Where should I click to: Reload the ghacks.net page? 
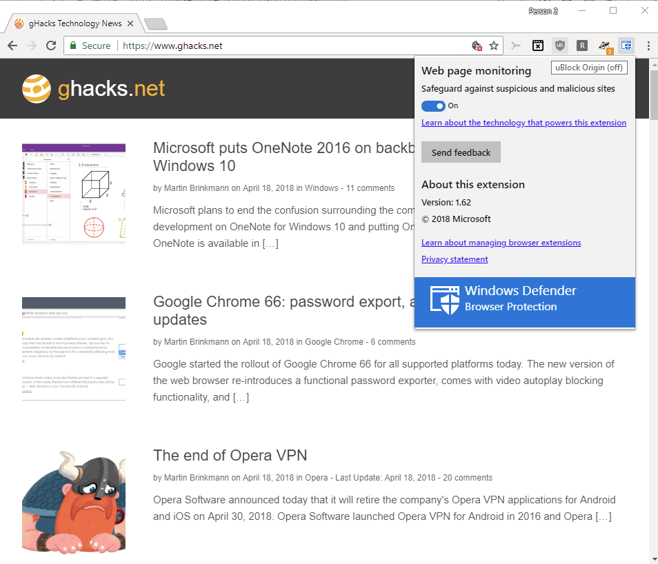[51, 45]
